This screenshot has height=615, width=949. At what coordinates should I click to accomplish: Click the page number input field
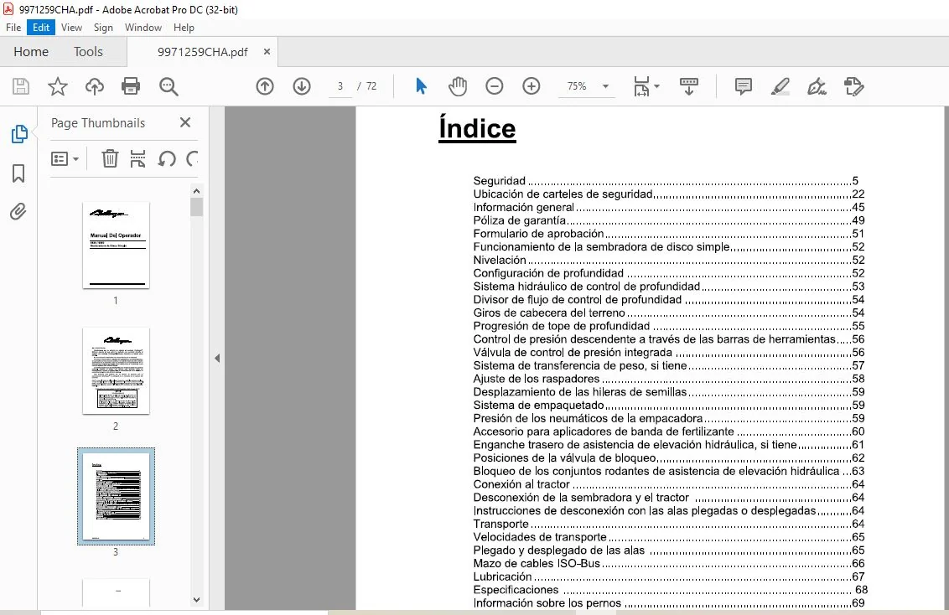pos(340,86)
